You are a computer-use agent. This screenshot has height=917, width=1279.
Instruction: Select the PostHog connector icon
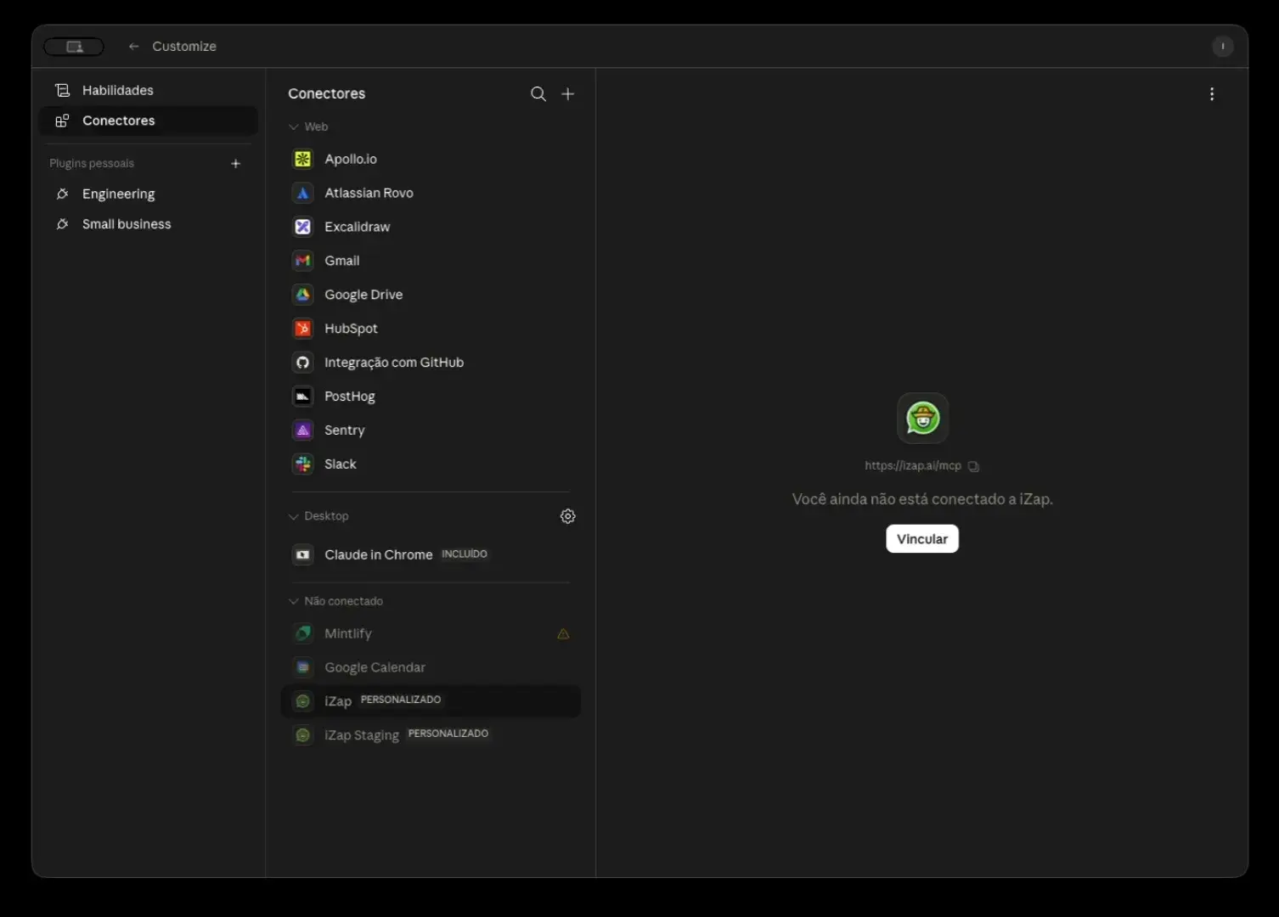point(303,397)
